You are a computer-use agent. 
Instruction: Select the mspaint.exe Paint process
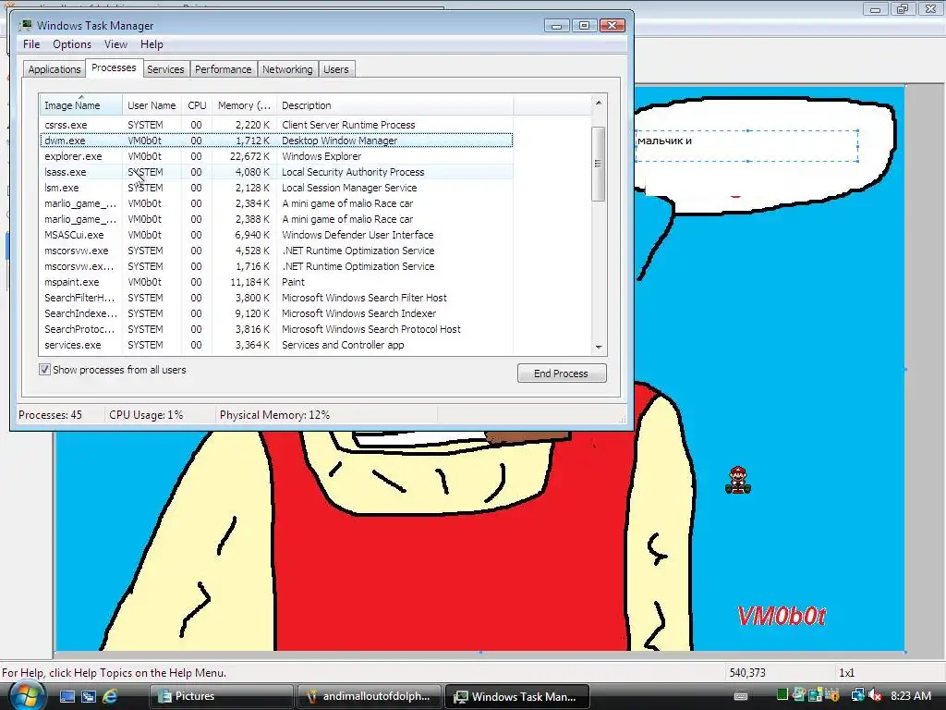276,281
